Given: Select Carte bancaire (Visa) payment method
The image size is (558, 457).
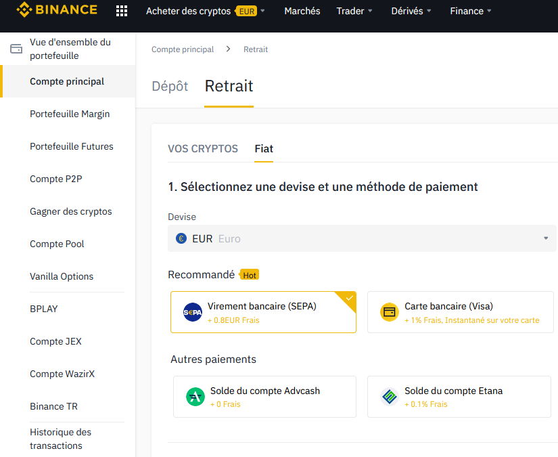Looking at the screenshot, I should [x=461, y=312].
